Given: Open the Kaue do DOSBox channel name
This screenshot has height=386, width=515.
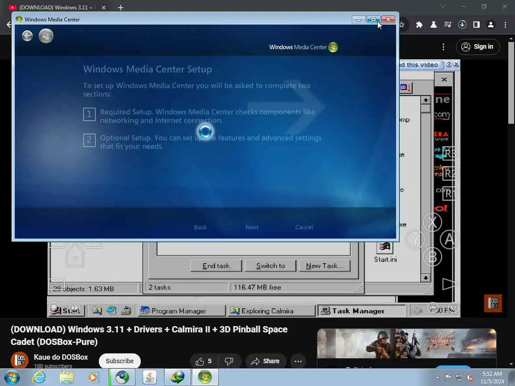Looking at the screenshot, I should tap(61, 357).
